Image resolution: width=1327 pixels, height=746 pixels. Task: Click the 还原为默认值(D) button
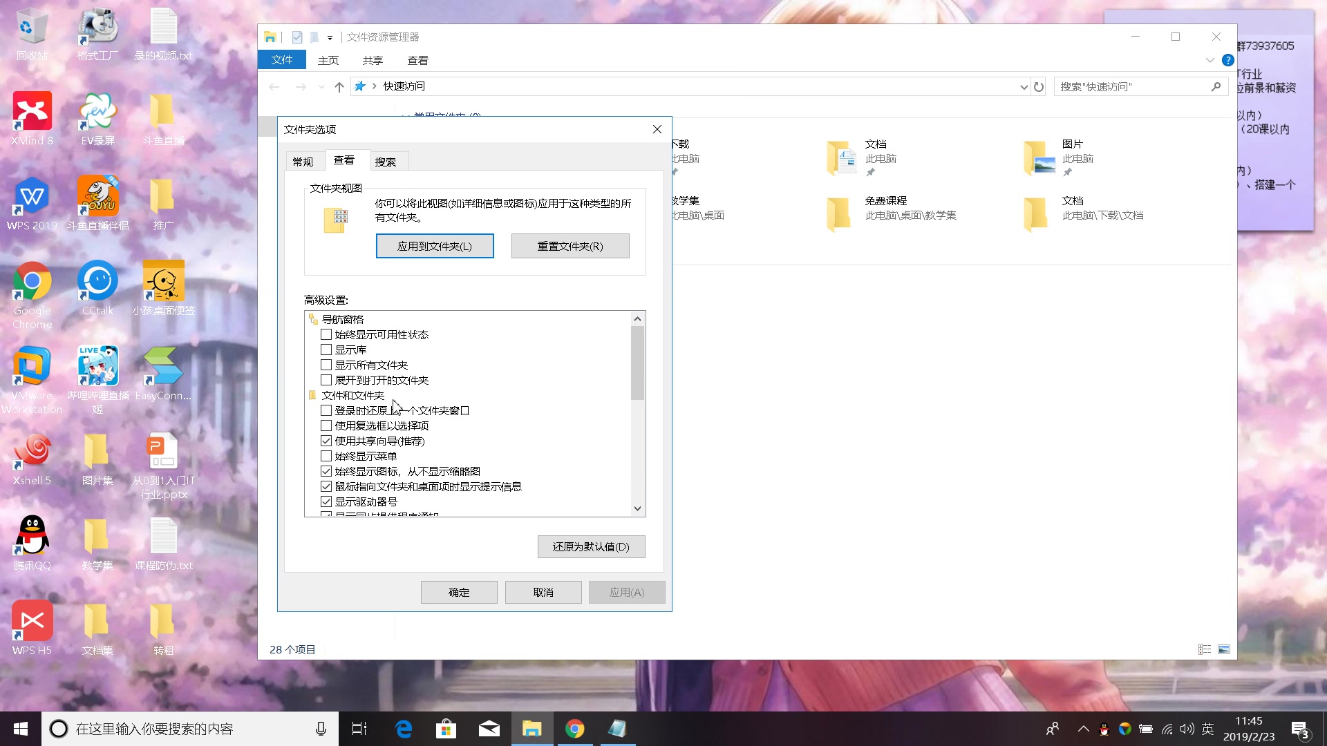591,546
